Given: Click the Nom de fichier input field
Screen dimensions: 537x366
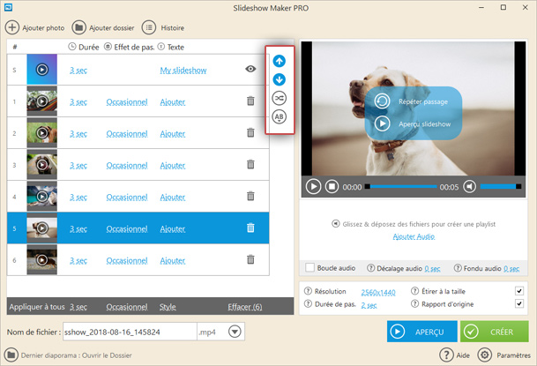Looking at the screenshot, I should point(130,332).
